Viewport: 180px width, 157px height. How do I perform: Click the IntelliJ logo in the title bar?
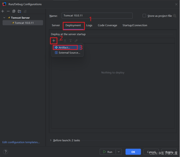click(4, 4)
